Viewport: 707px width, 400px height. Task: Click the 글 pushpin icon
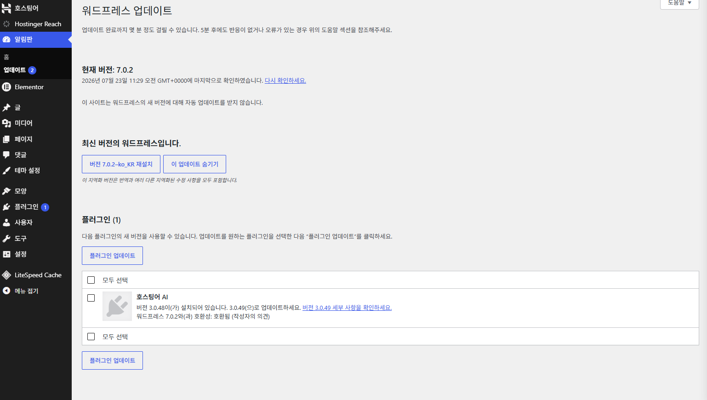pyautogui.click(x=6, y=108)
